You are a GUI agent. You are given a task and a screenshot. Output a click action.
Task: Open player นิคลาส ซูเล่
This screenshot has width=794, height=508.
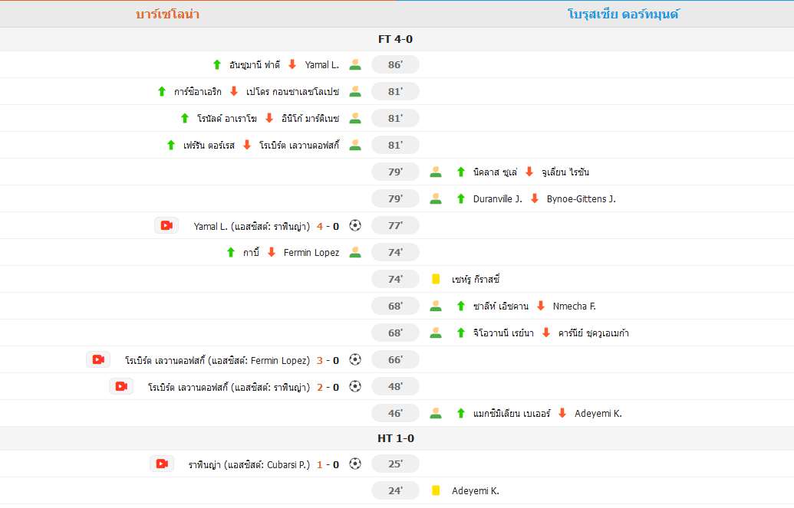coord(496,172)
